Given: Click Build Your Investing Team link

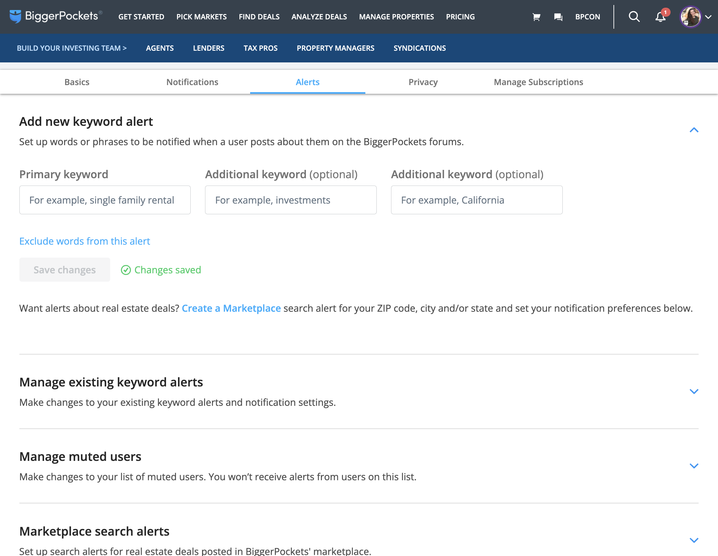Looking at the screenshot, I should pyautogui.click(x=72, y=48).
